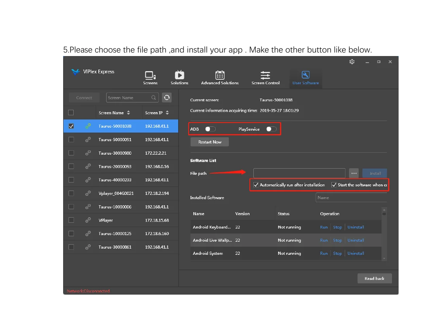
Task: Run Android System software
Action: pos(324,253)
